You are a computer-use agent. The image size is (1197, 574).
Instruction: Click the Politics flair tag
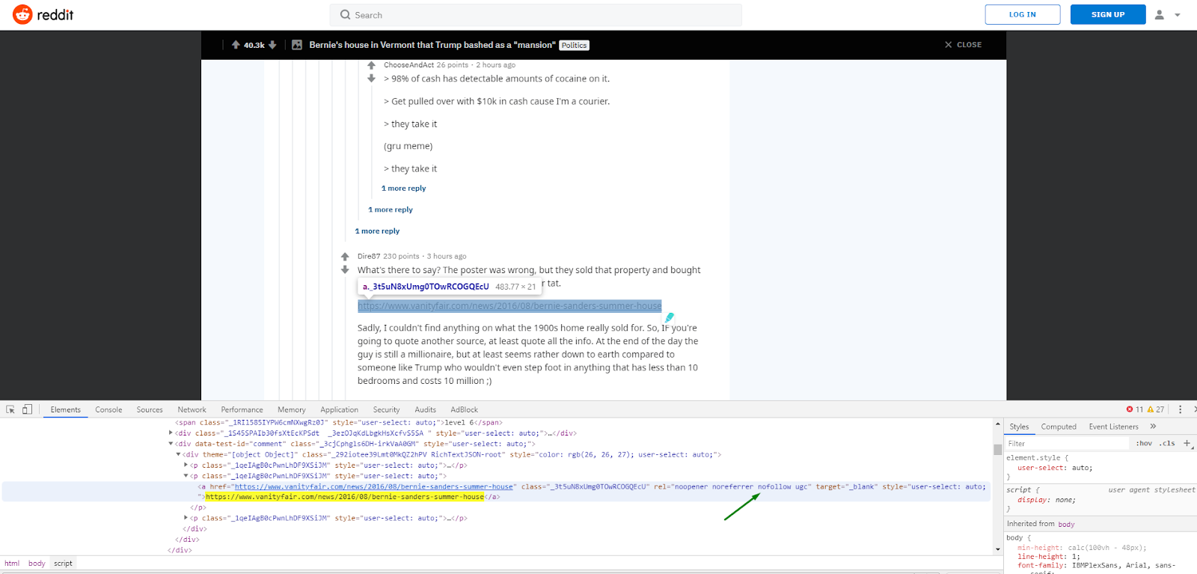click(x=575, y=46)
